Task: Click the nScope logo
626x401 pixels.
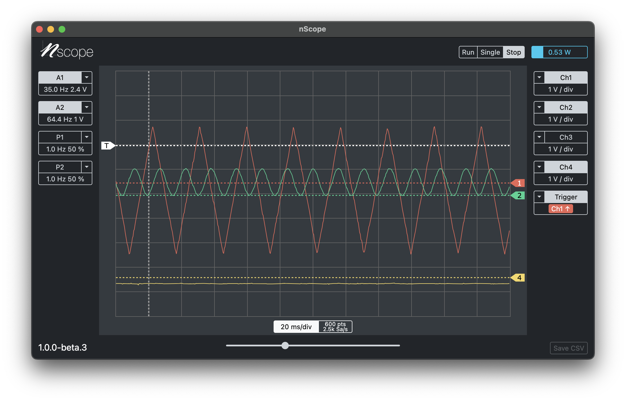Action: 67,51
